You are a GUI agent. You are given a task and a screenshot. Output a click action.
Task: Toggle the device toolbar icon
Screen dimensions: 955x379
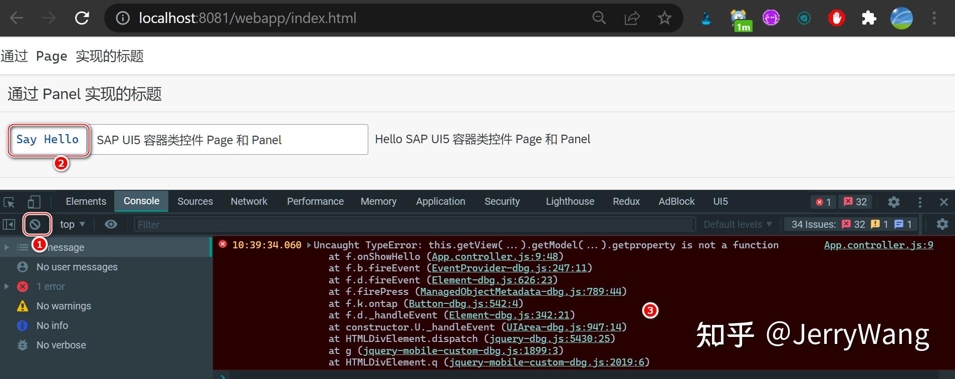point(34,202)
